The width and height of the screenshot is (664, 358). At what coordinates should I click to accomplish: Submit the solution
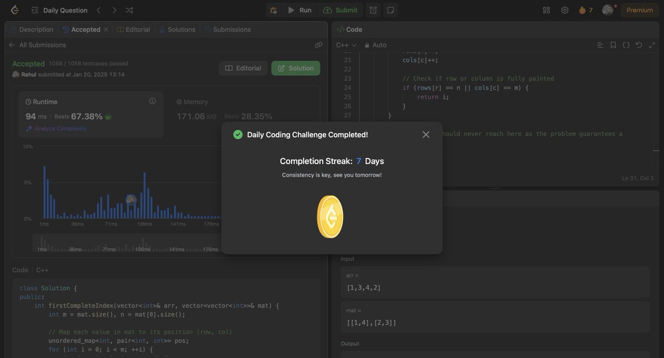340,10
